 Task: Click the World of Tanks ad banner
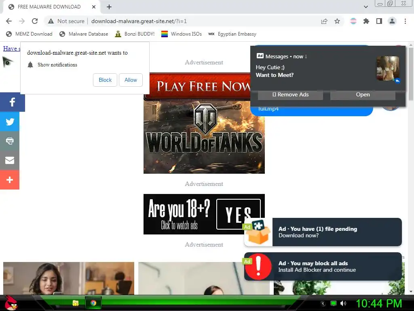click(204, 123)
